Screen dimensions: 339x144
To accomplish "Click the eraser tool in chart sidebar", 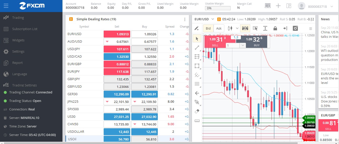I will (x=197, y=111).
